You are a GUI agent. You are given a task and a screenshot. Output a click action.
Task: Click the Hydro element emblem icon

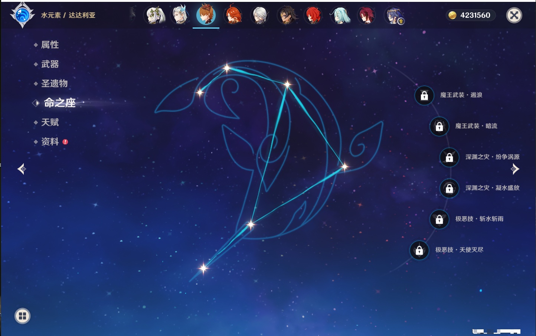(22, 15)
